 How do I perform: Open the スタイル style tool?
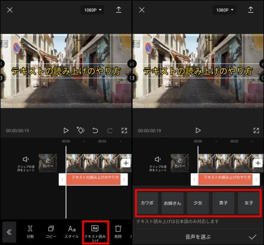pyautogui.click(x=71, y=232)
